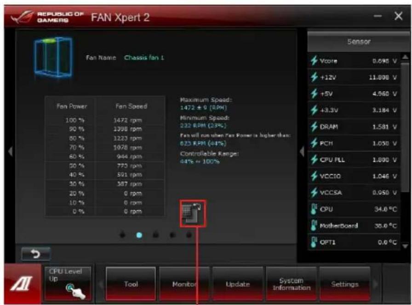
Task: Click the VCCIO lightning icon
Action: tap(314, 176)
